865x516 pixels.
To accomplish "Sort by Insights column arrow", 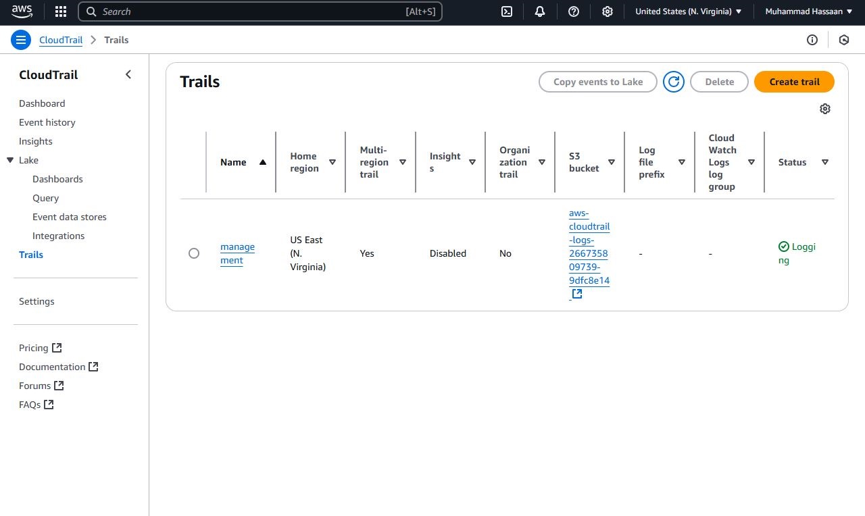I will [472, 162].
